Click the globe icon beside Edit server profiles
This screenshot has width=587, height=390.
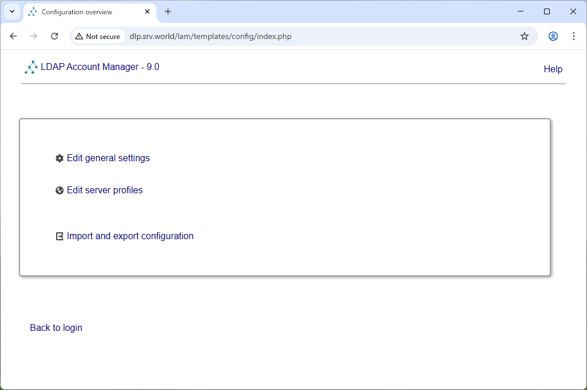coord(60,190)
